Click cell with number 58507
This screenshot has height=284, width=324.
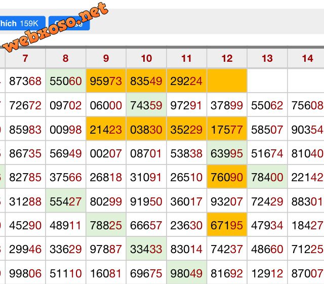coord(267,129)
